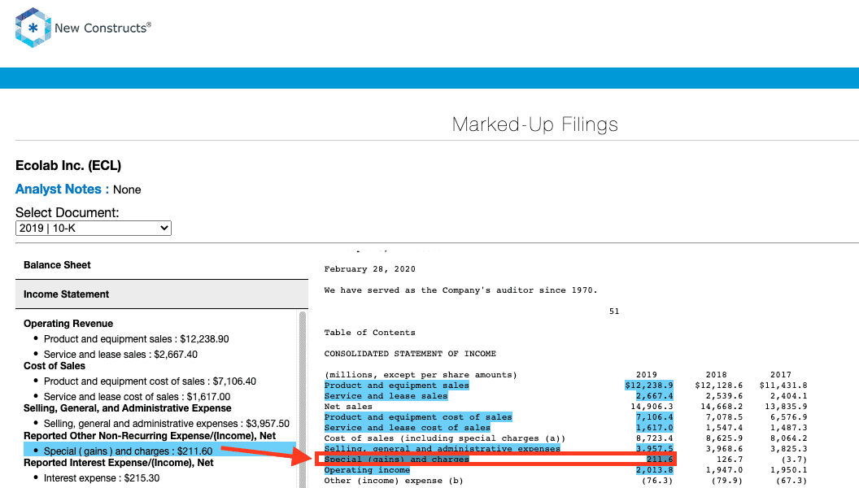Select Interest expense: $215.30 item
Image resolution: width=859 pixels, height=488 pixels.
pyautogui.click(x=102, y=478)
